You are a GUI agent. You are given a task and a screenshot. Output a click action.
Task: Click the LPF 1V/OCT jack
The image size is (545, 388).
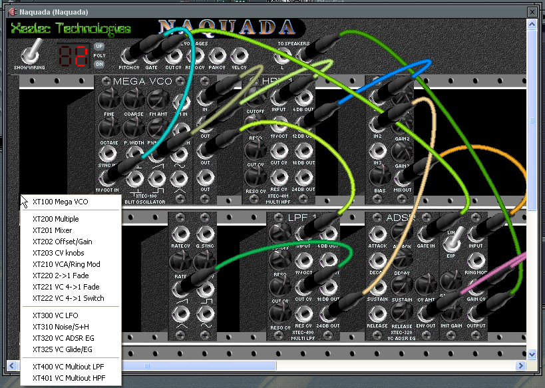pos(303,260)
